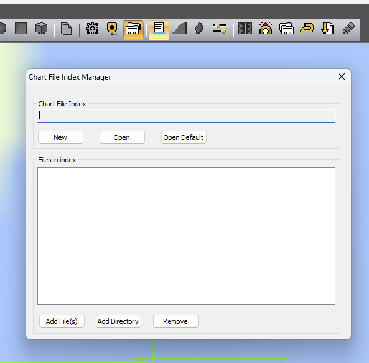Click the Remove button
369x363 pixels.
click(x=175, y=321)
